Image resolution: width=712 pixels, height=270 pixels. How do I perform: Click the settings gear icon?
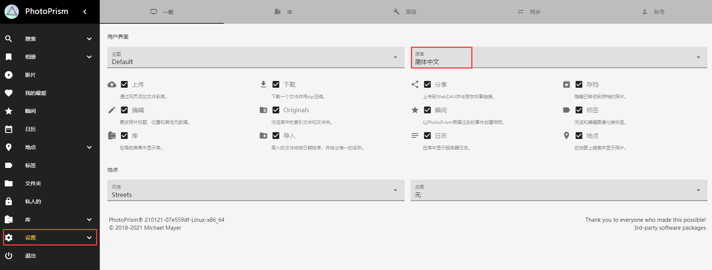coord(9,238)
